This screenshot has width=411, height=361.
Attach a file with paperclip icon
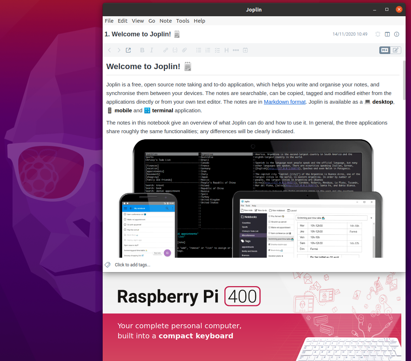pyautogui.click(x=184, y=50)
